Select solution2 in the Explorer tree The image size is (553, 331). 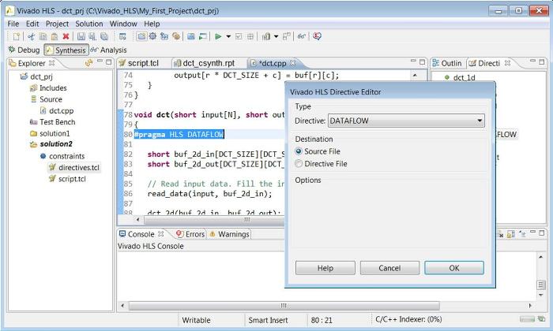pyautogui.click(x=55, y=144)
